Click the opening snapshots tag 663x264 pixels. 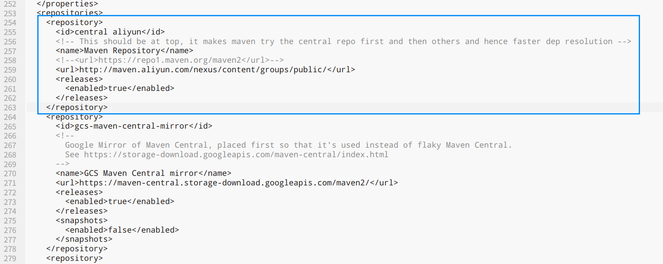[81, 221]
